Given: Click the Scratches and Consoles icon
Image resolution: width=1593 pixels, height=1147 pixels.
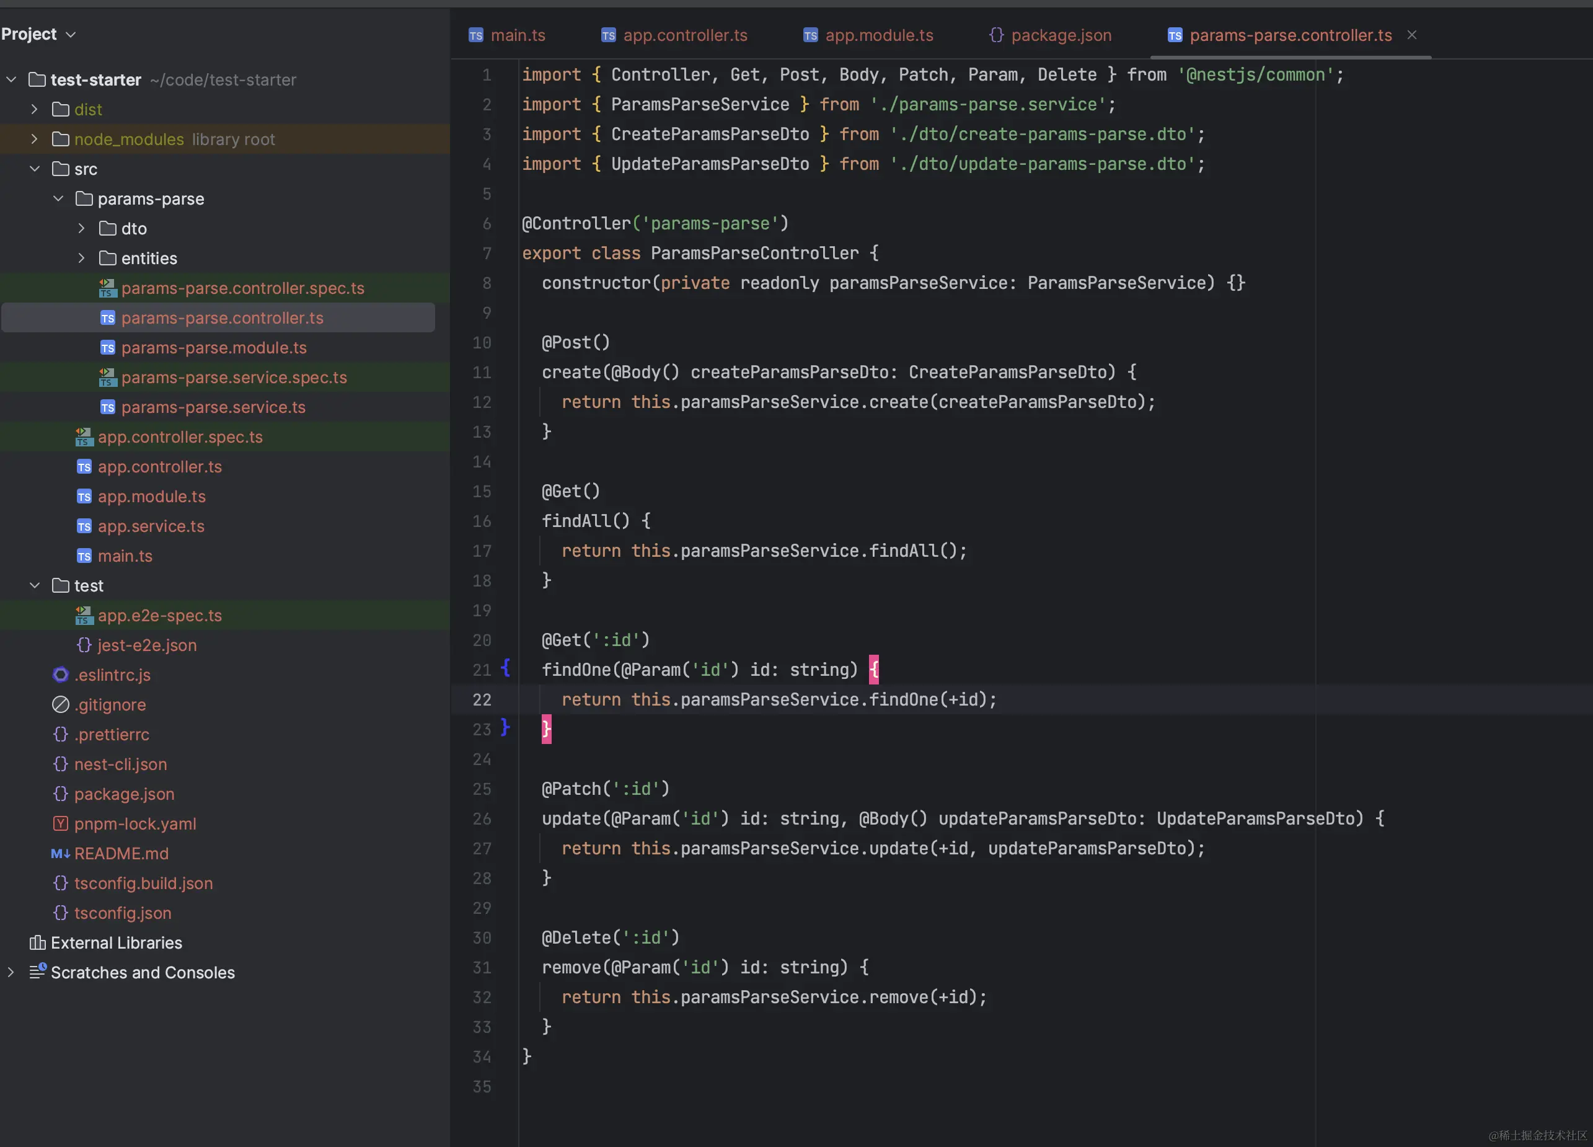Looking at the screenshot, I should [x=37, y=972].
